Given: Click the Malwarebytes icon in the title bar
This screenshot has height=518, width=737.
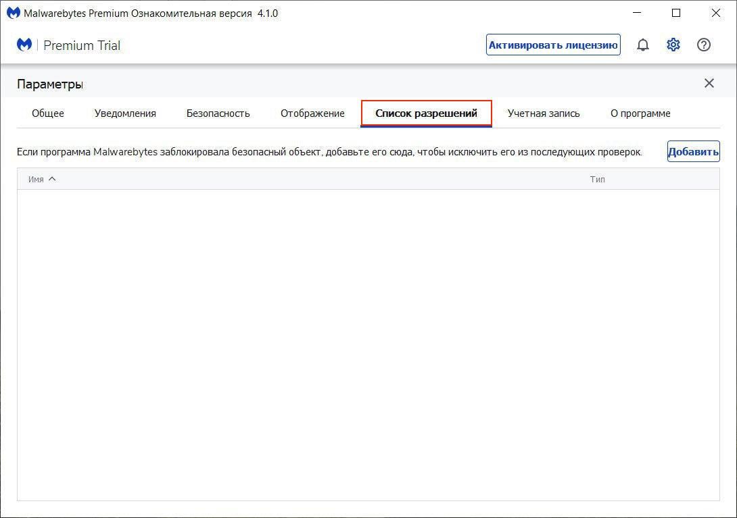Looking at the screenshot, I should click(x=13, y=13).
